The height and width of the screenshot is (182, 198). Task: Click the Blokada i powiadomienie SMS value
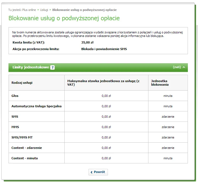104,49
